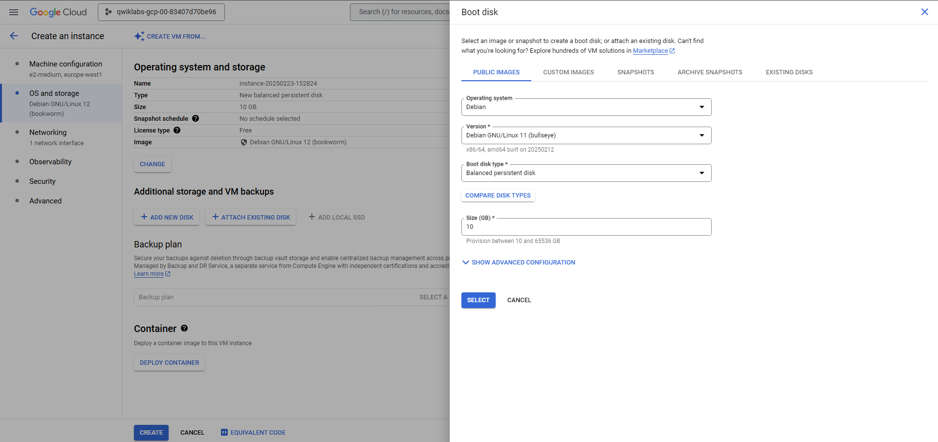Image resolution: width=938 pixels, height=442 pixels.
Task: Click help icon next to License type
Action: click(177, 130)
